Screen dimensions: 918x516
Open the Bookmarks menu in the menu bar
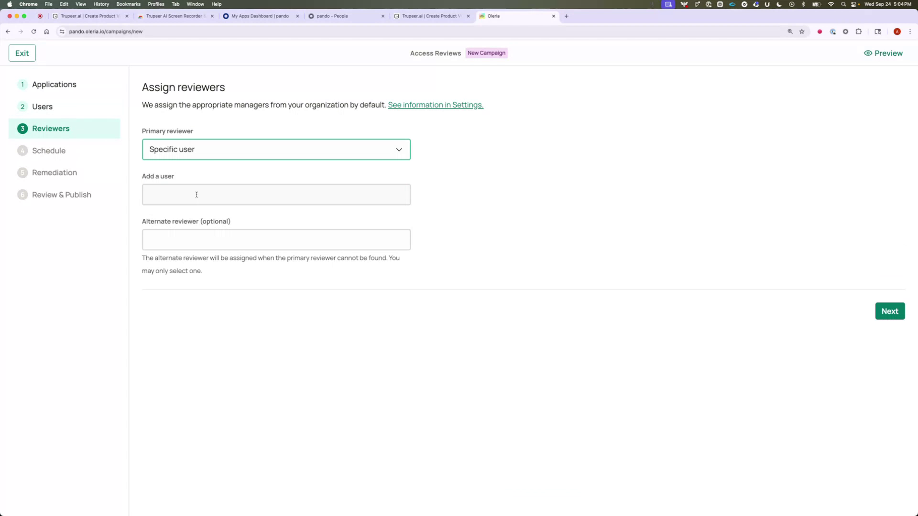pos(128,4)
